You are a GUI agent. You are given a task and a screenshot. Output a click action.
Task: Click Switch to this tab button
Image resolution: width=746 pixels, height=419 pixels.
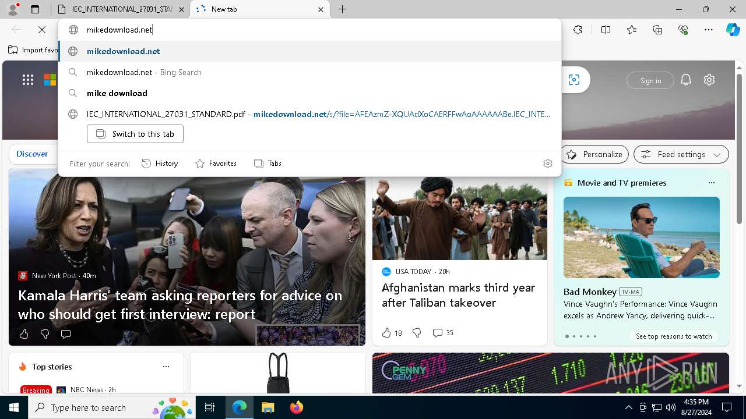click(x=135, y=134)
